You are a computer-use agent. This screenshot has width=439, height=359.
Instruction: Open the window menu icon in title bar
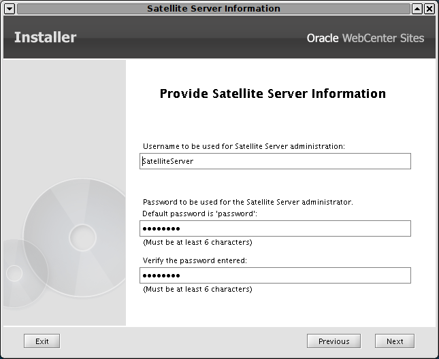coord(10,9)
